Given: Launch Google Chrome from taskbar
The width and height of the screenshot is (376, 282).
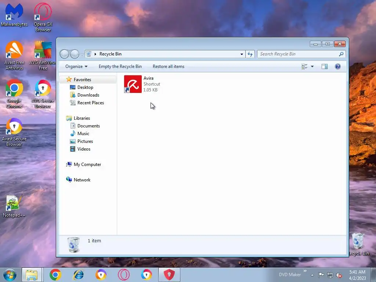Looking at the screenshot, I should coord(55,275).
